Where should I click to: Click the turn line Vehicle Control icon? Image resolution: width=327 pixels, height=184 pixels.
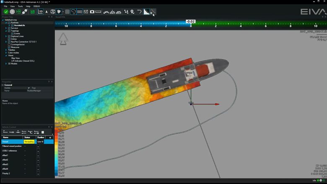coord(30,132)
